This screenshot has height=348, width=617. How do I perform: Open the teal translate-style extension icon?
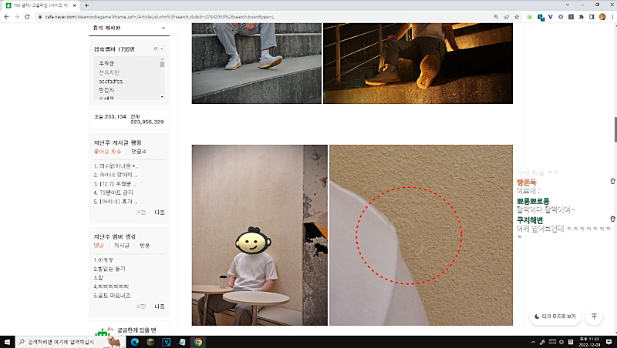(541, 17)
